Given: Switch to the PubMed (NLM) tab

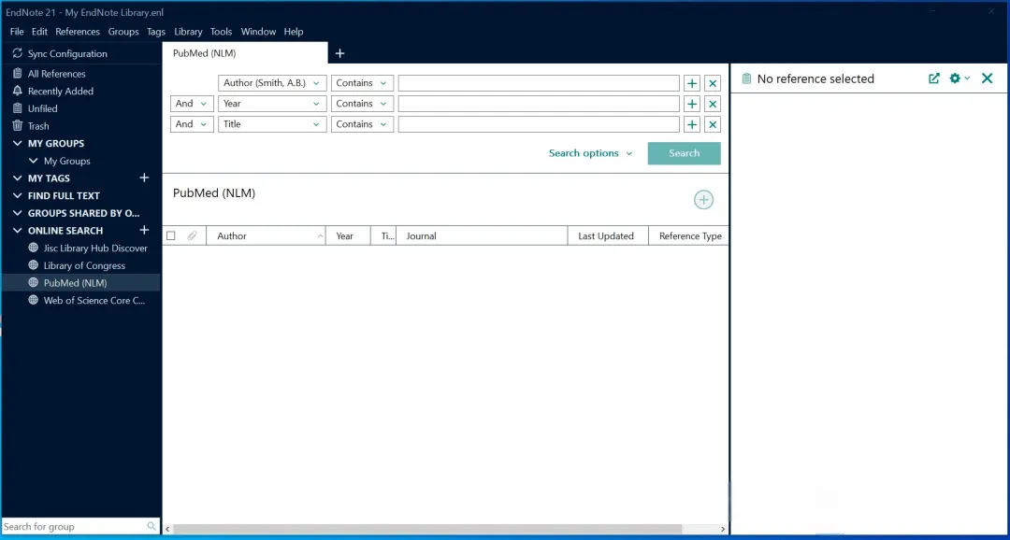Looking at the screenshot, I should point(245,53).
